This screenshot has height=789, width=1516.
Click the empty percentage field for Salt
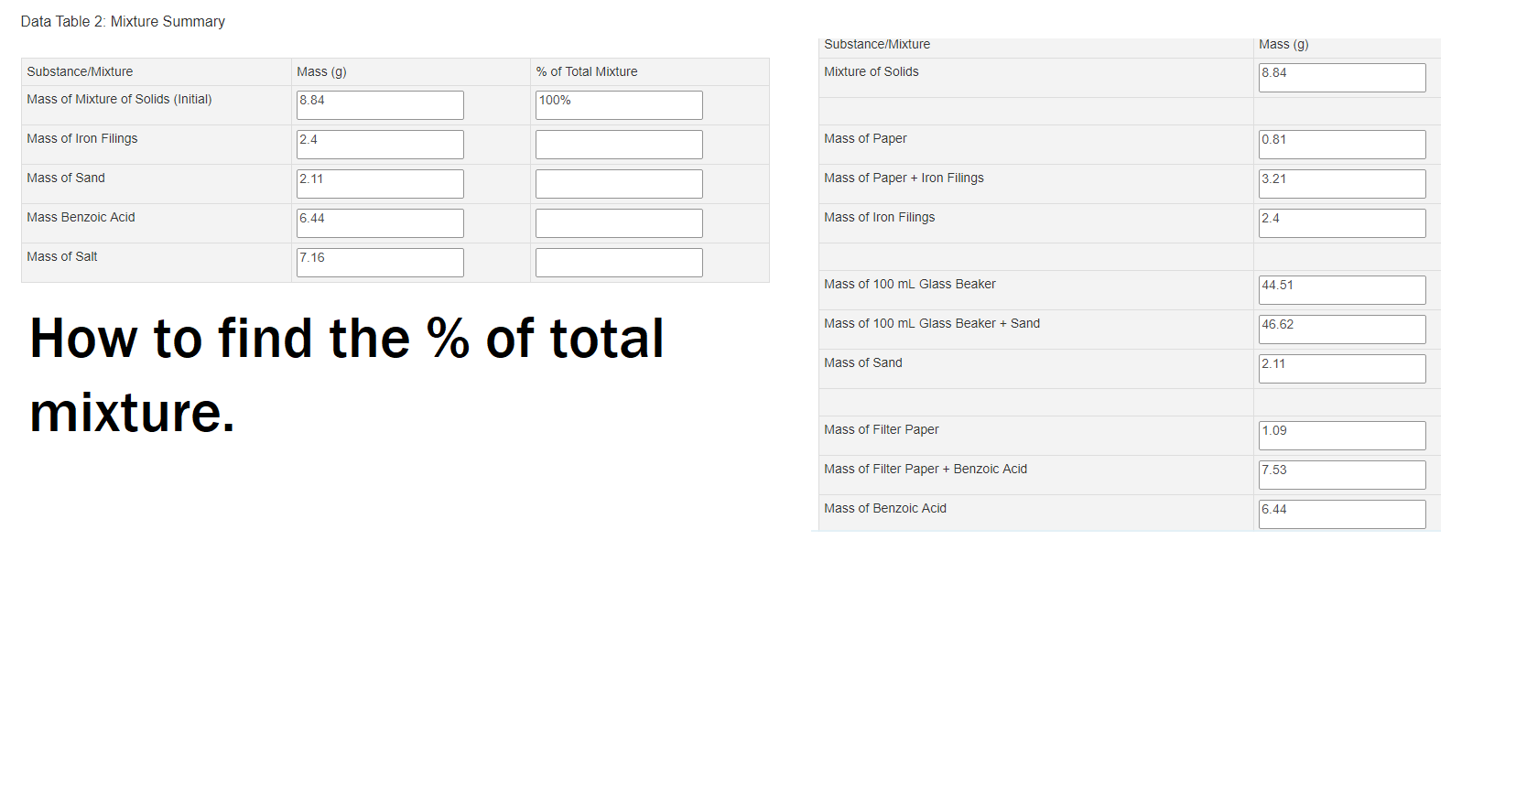coord(619,262)
